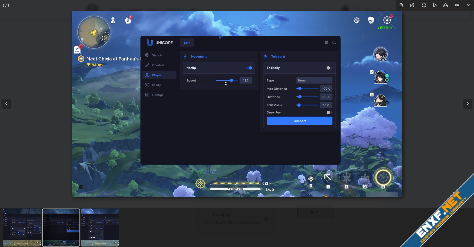Click the diamond emblem icon in the top right
Image resolution: width=474 pixels, height=247 pixels.
tap(357, 20)
